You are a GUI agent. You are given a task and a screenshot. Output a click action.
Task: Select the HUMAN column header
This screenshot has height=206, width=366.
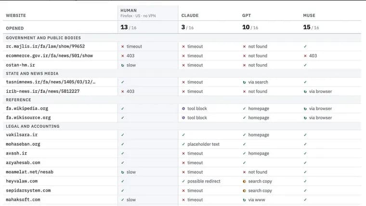129,11
